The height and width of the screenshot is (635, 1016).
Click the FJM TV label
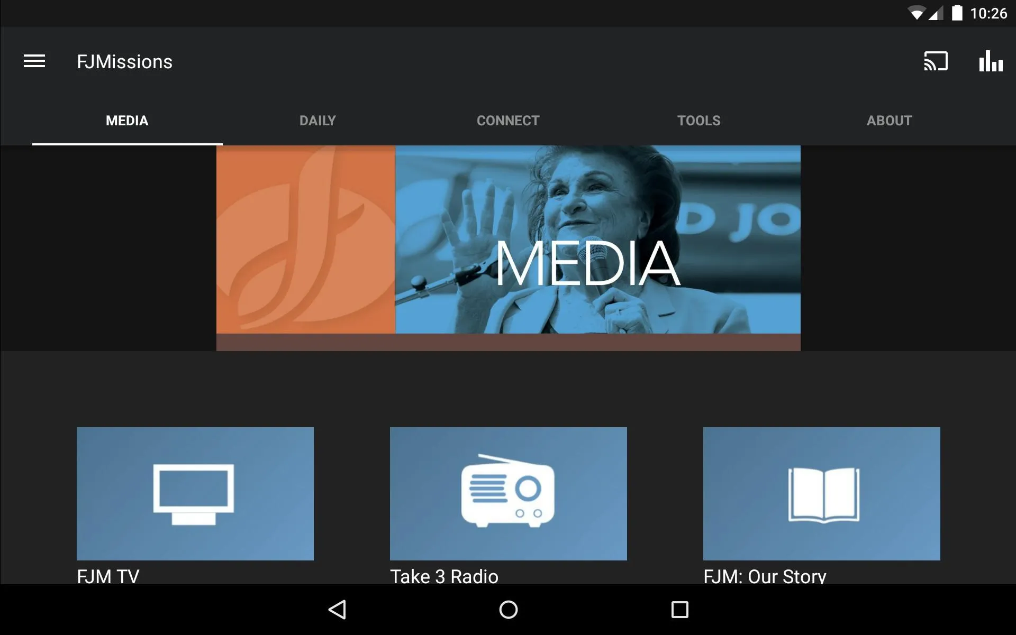[108, 576]
